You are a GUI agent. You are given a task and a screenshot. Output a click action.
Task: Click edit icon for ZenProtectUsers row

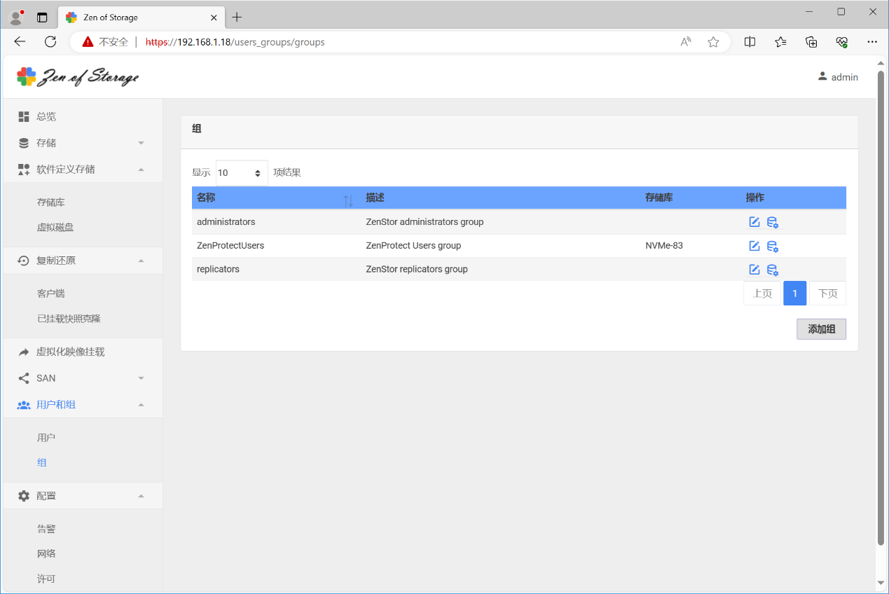(x=754, y=246)
